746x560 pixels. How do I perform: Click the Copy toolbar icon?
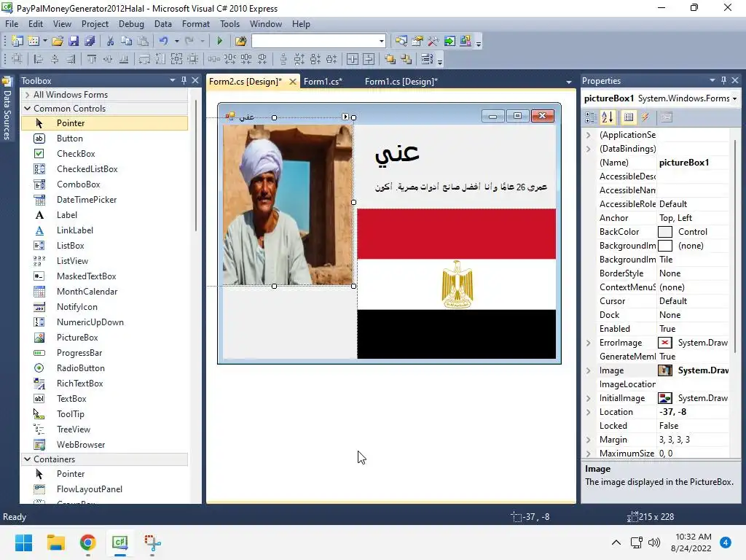127,41
